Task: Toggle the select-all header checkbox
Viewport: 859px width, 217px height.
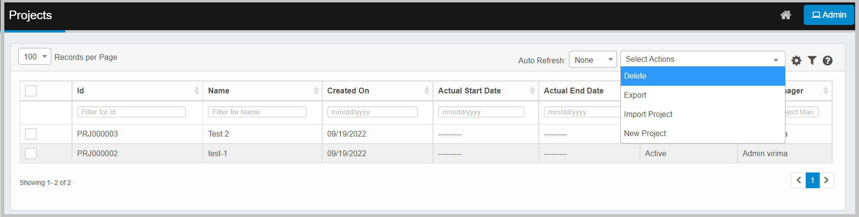Action: 31,91
